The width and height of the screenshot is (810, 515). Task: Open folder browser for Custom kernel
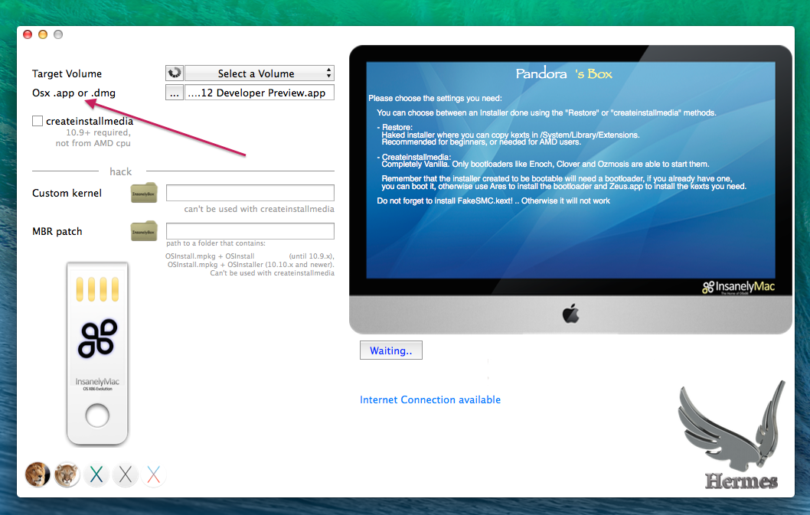(x=144, y=193)
